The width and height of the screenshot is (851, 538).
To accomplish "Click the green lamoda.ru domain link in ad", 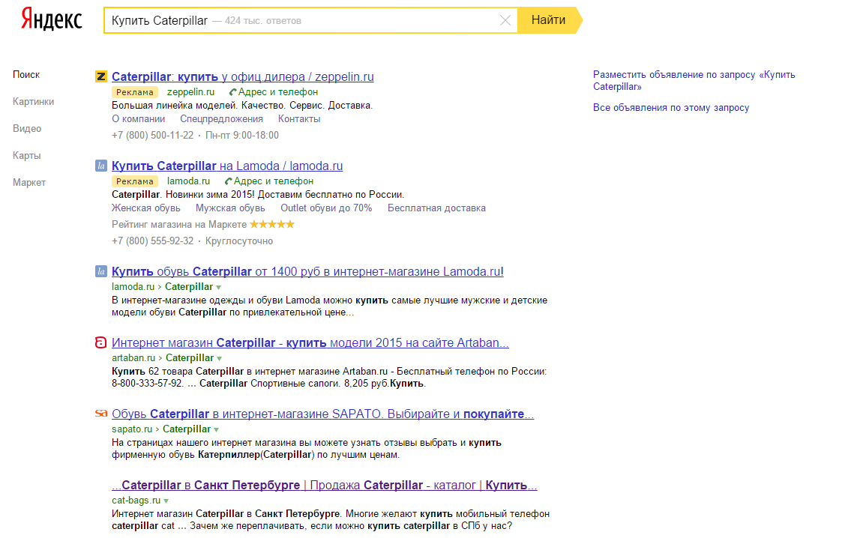I will [188, 181].
